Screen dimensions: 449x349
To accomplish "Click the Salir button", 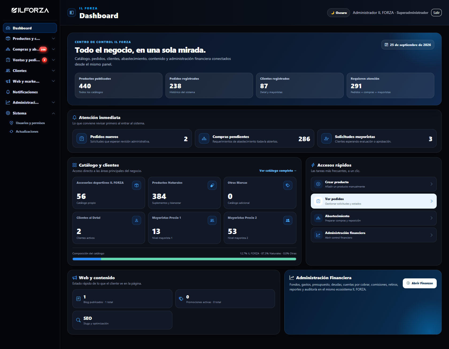I will [x=436, y=13].
